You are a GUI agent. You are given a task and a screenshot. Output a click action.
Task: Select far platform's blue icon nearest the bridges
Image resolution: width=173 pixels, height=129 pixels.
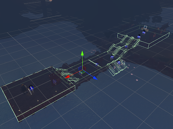(x=139, y=37)
